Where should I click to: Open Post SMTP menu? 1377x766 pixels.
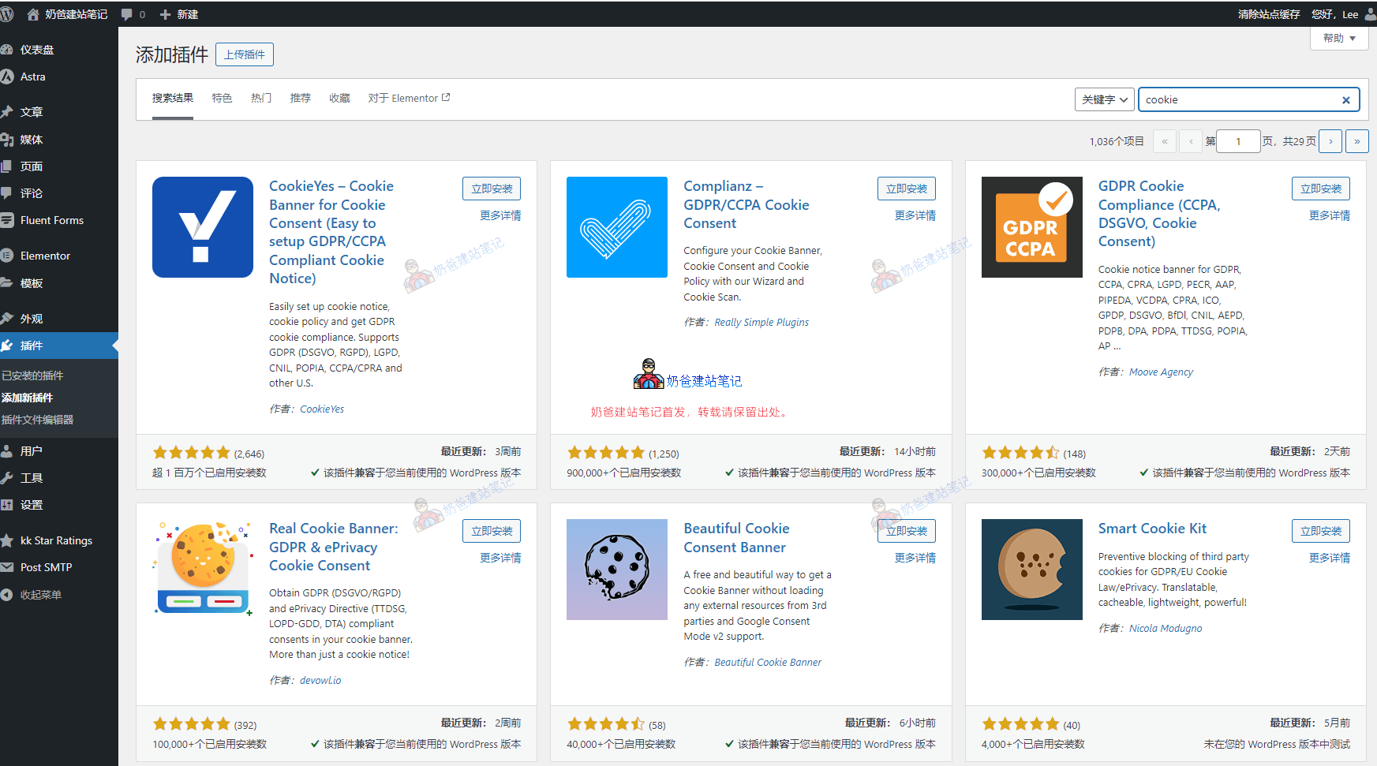tap(46, 567)
